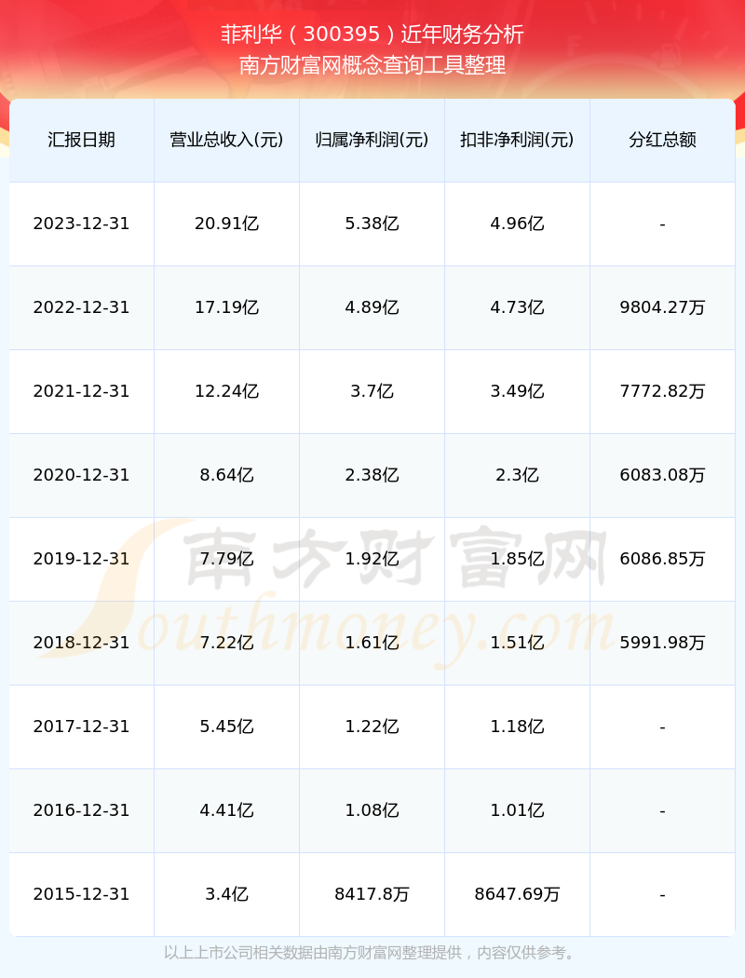Click the subtitle 南方财富网概念查询工具整理
The width and height of the screenshot is (745, 978).
(x=372, y=65)
